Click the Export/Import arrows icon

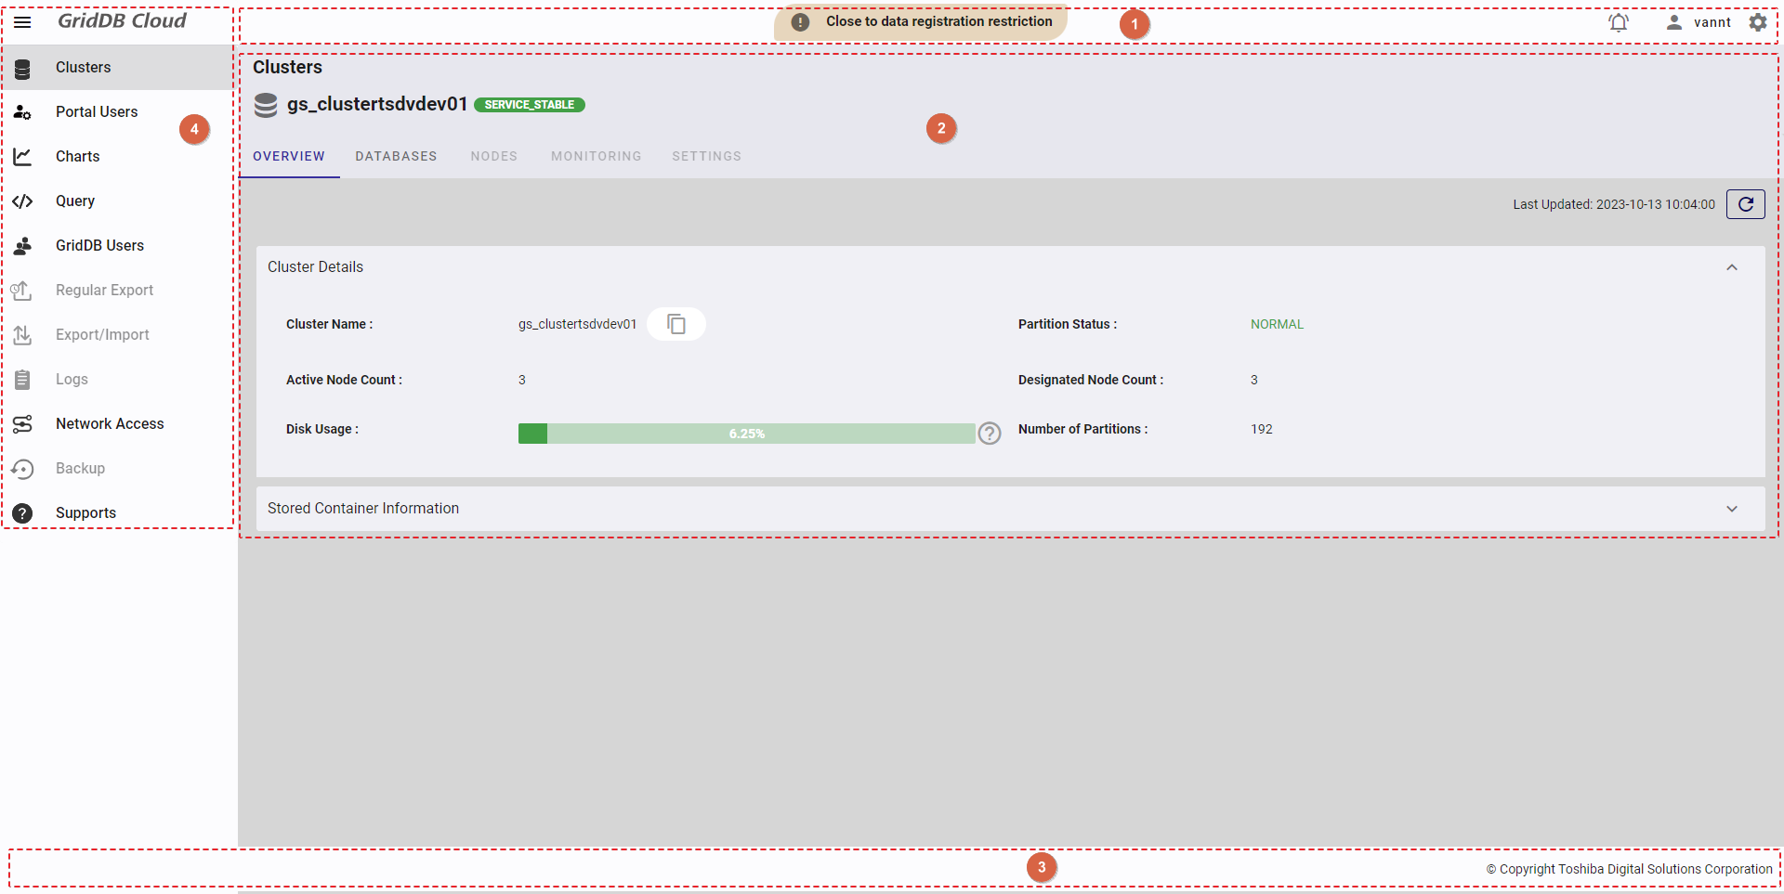click(22, 335)
